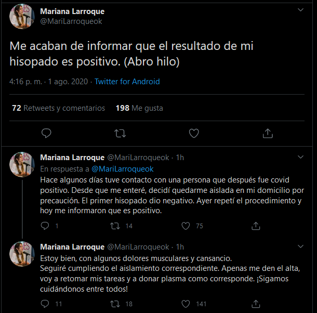The height and width of the screenshot is (313, 317).
Task: Like the main tweet with the heart
Action: click(x=194, y=133)
